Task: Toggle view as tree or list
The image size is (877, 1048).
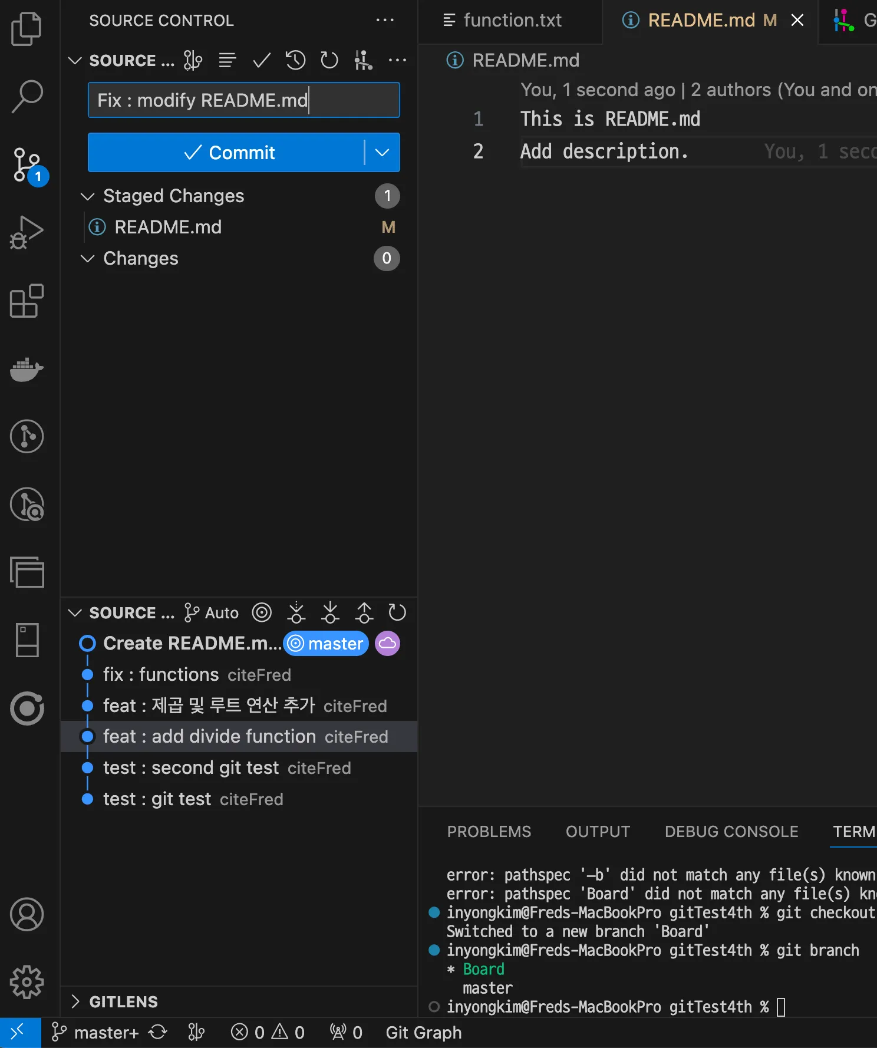Action: point(228,60)
